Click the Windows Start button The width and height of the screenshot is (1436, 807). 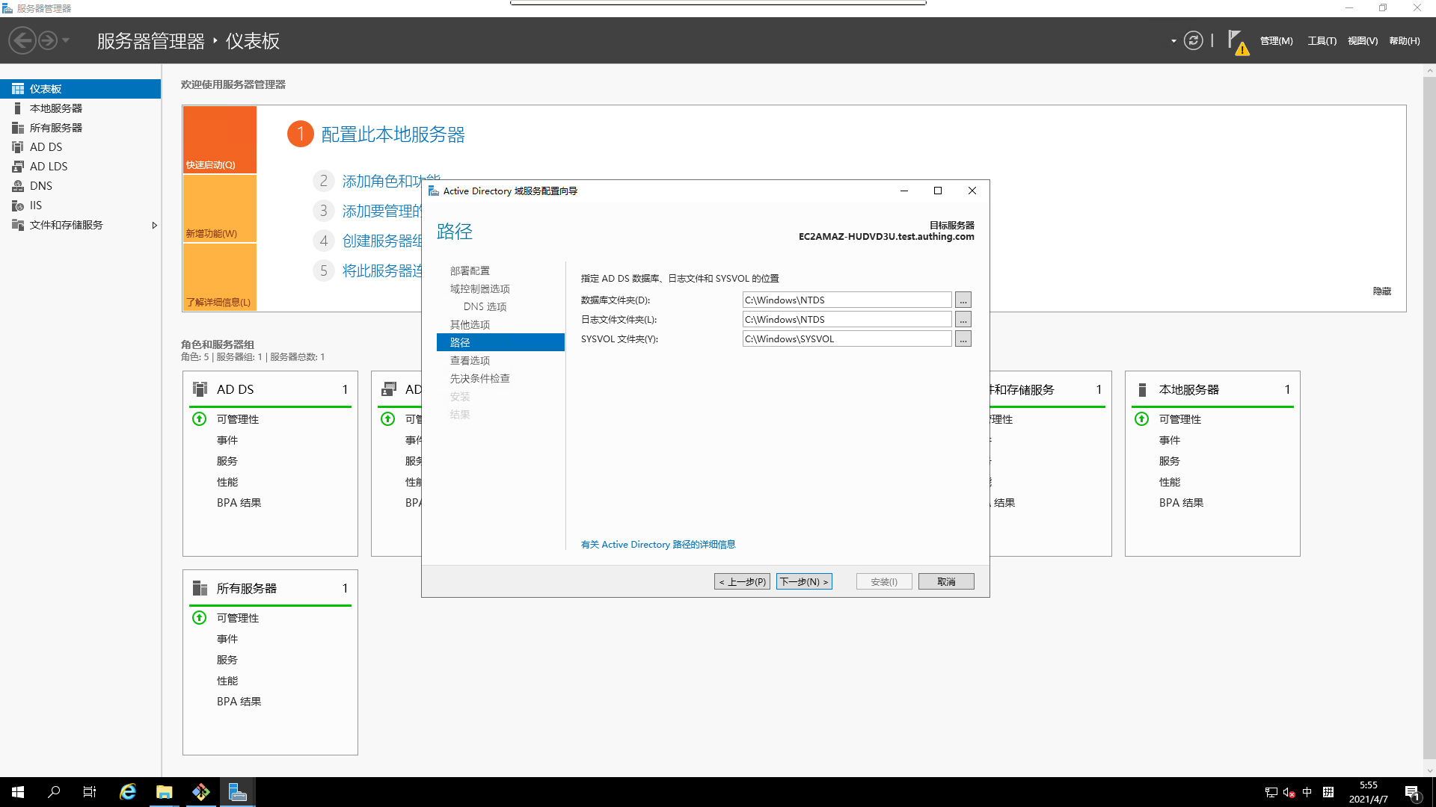[x=18, y=792]
